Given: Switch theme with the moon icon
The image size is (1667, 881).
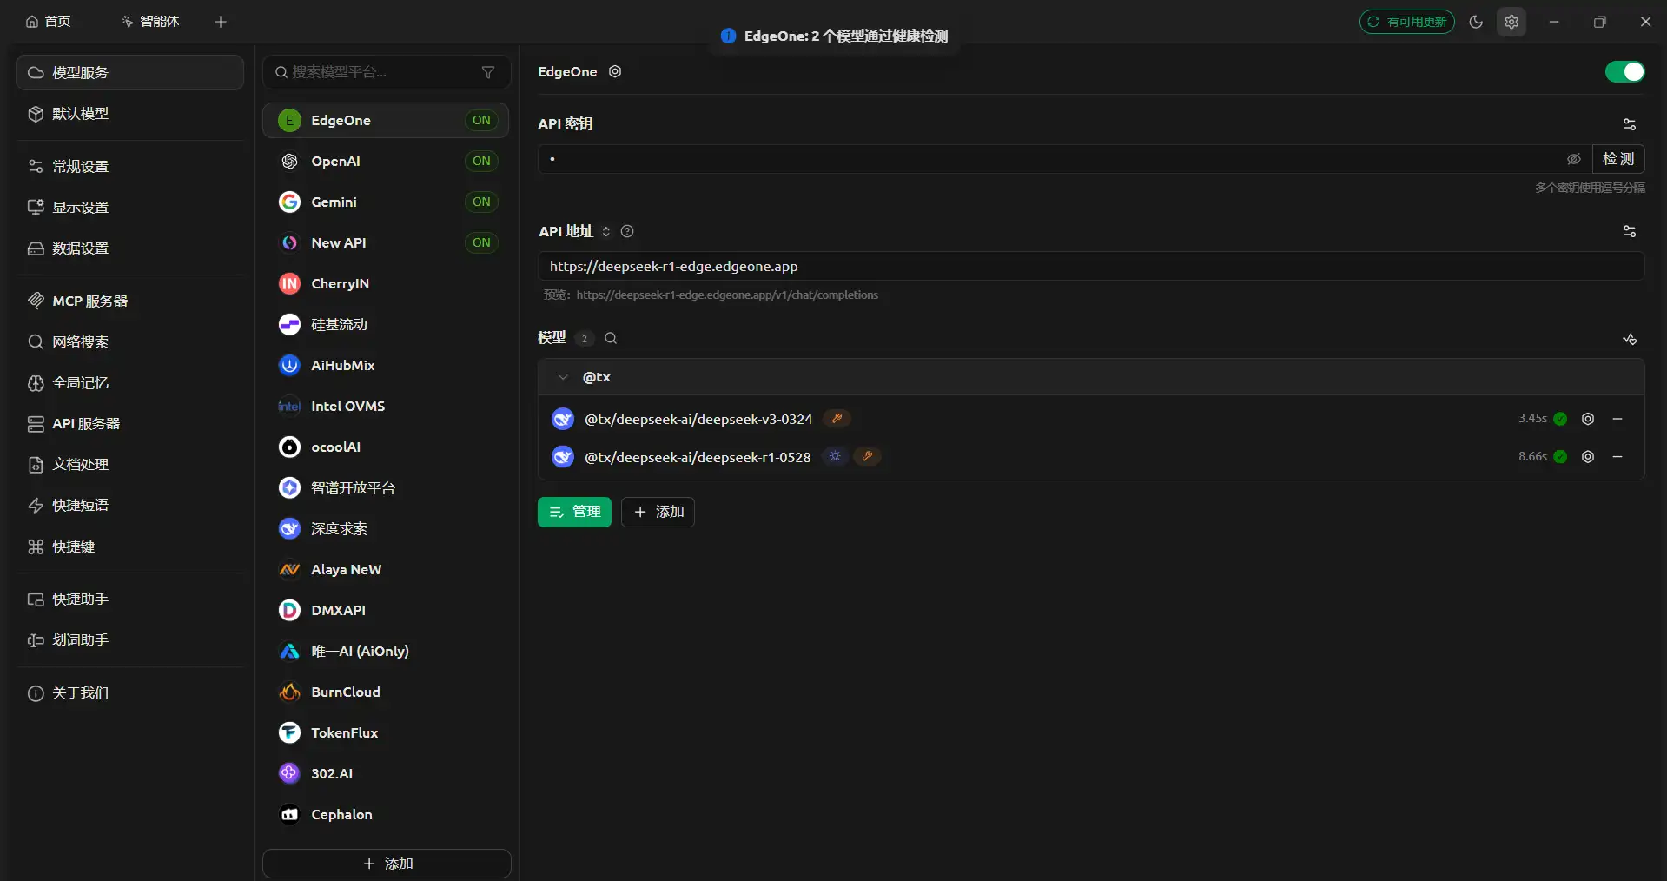Looking at the screenshot, I should pos(1476,22).
